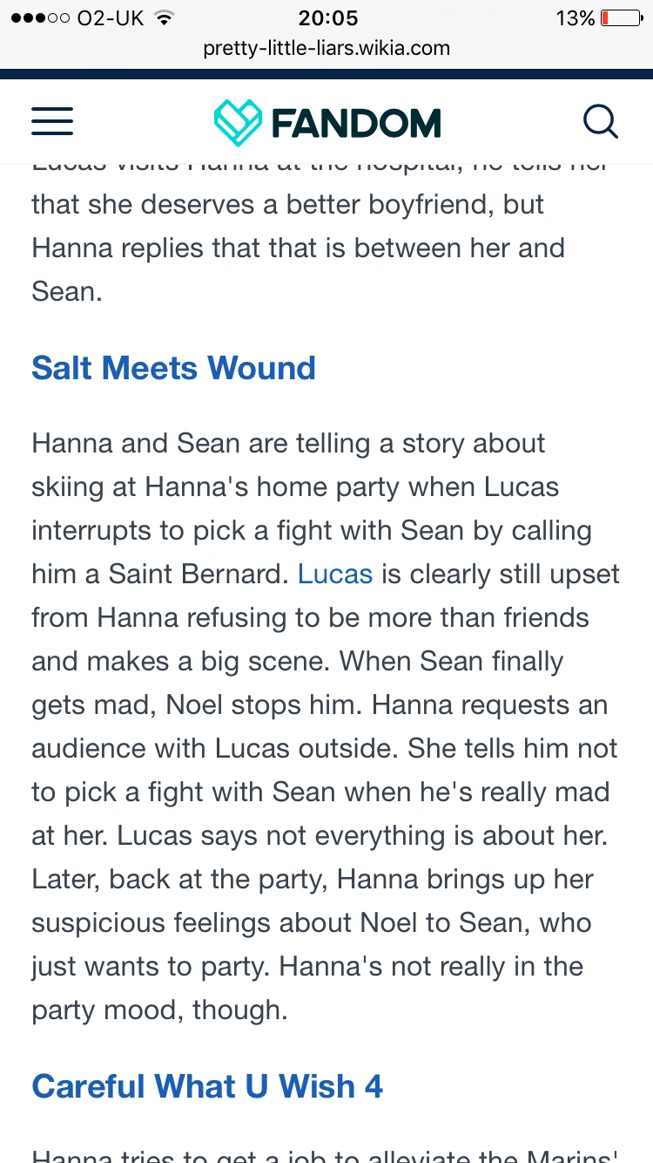This screenshot has height=1163, width=653.
Task: Tap the 13% battery percentage text
Action: point(575,18)
